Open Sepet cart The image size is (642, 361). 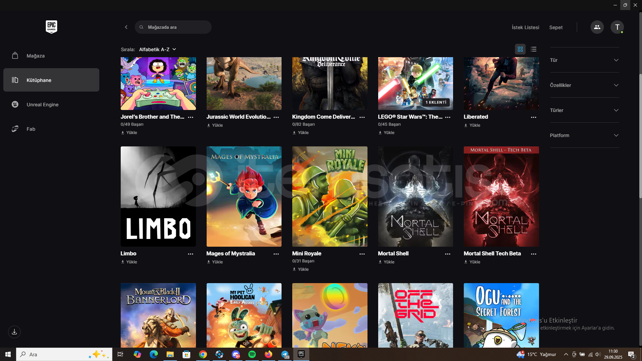[x=556, y=27]
